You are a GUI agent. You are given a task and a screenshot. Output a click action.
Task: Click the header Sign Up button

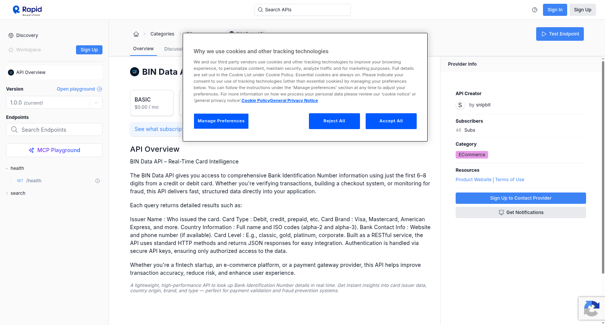coord(583,10)
